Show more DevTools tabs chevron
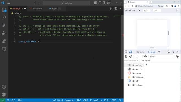This screenshot has width=181, height=102. pyautogui.click(x=159, y=52)
